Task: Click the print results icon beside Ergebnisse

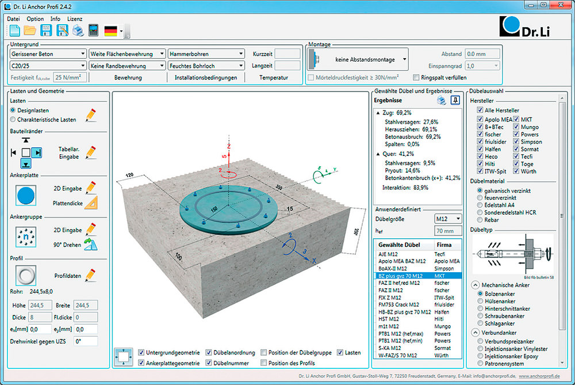Action: (442, 100)
